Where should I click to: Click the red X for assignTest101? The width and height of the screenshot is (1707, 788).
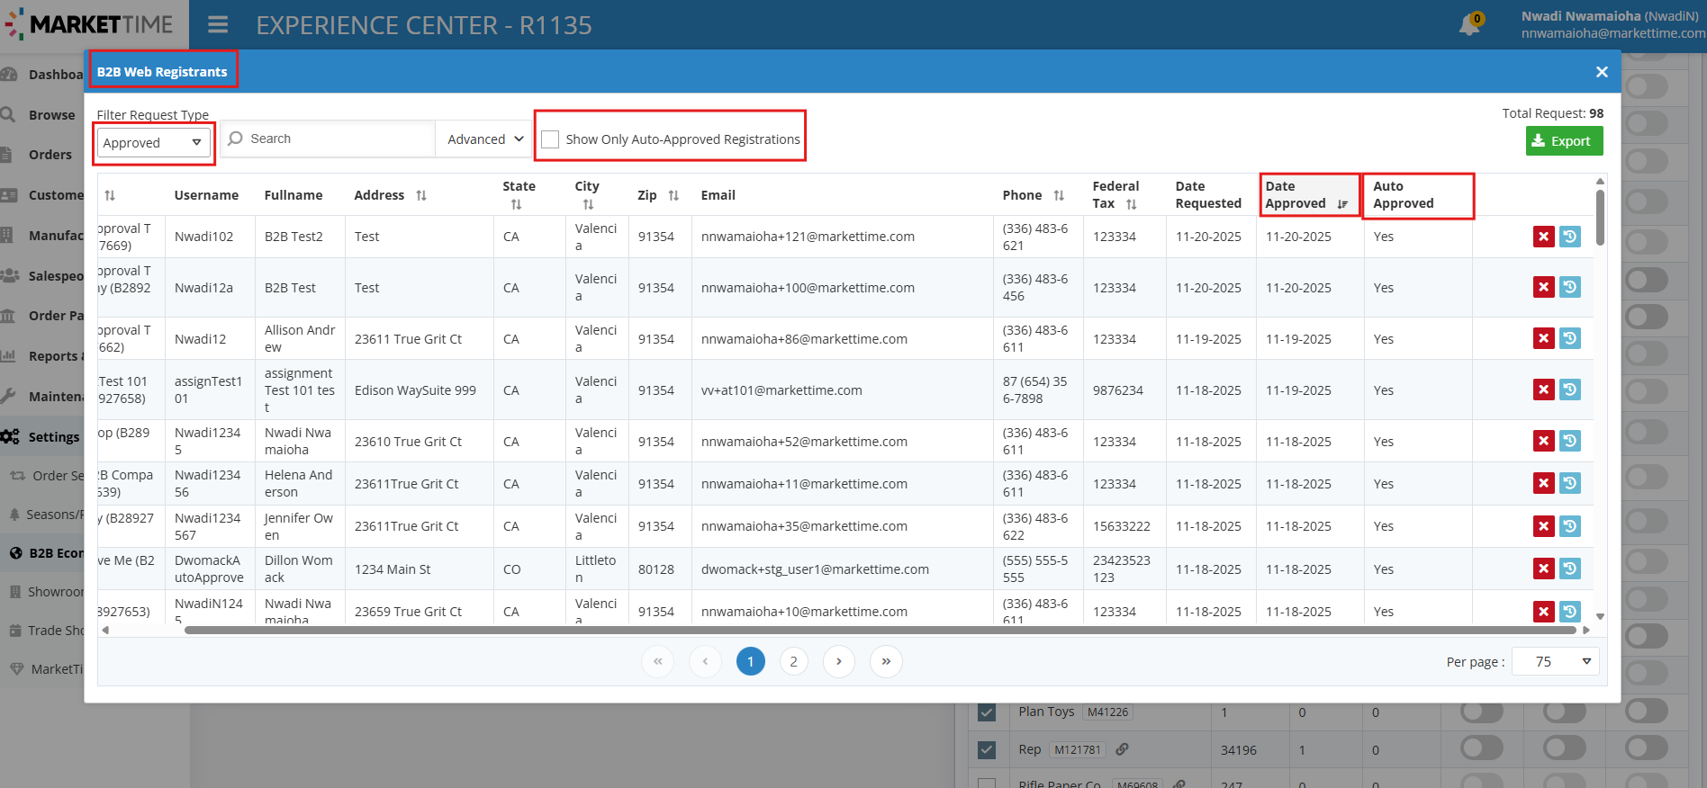pyautogui.click(x=1544, y=390)
